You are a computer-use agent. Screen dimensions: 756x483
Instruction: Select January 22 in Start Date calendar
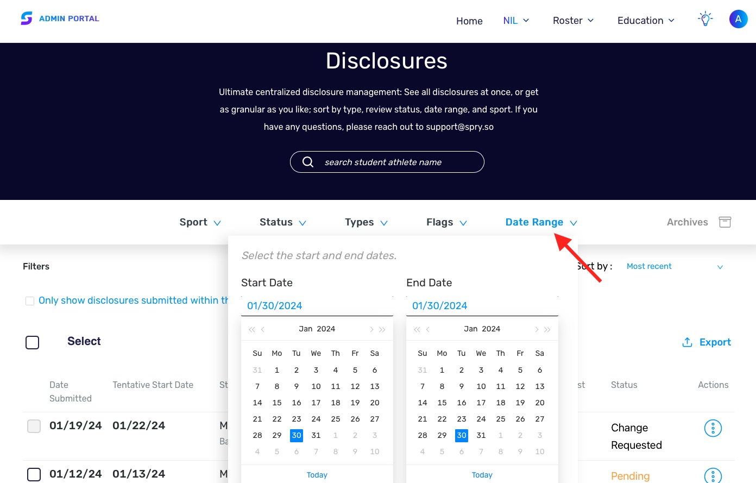click(x=277, y=419)
